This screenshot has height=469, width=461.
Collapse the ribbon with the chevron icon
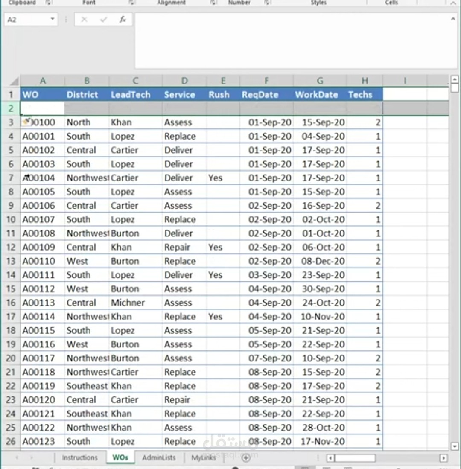[453, 3]
